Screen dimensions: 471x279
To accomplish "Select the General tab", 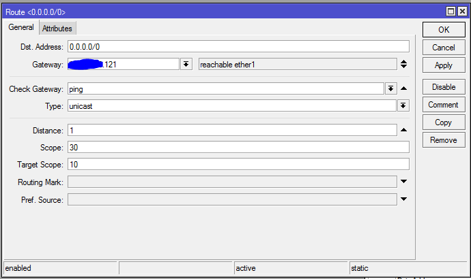I will (x=21, y=27).
